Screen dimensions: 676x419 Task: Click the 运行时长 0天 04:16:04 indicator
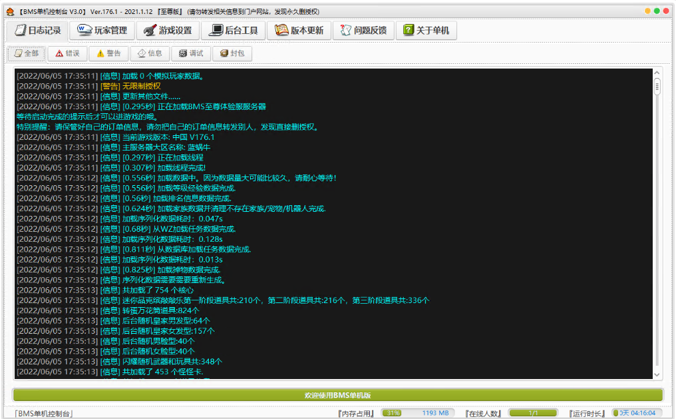coord(636,413)
